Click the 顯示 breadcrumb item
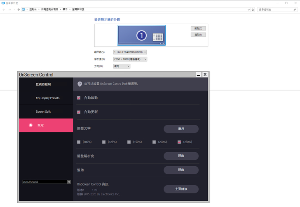Image resolution: width=300 pixels, height=207 pixels. pyautogui.click(x=65, y=9)
